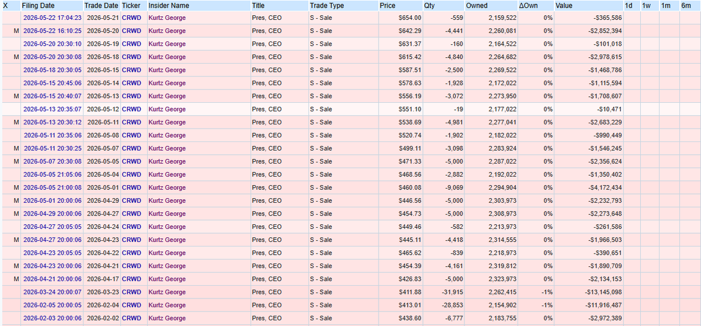Screen dimensions: 701x326
Task: Open filing dated 2026-02-03 20:00:06
Action: (52, 319)
